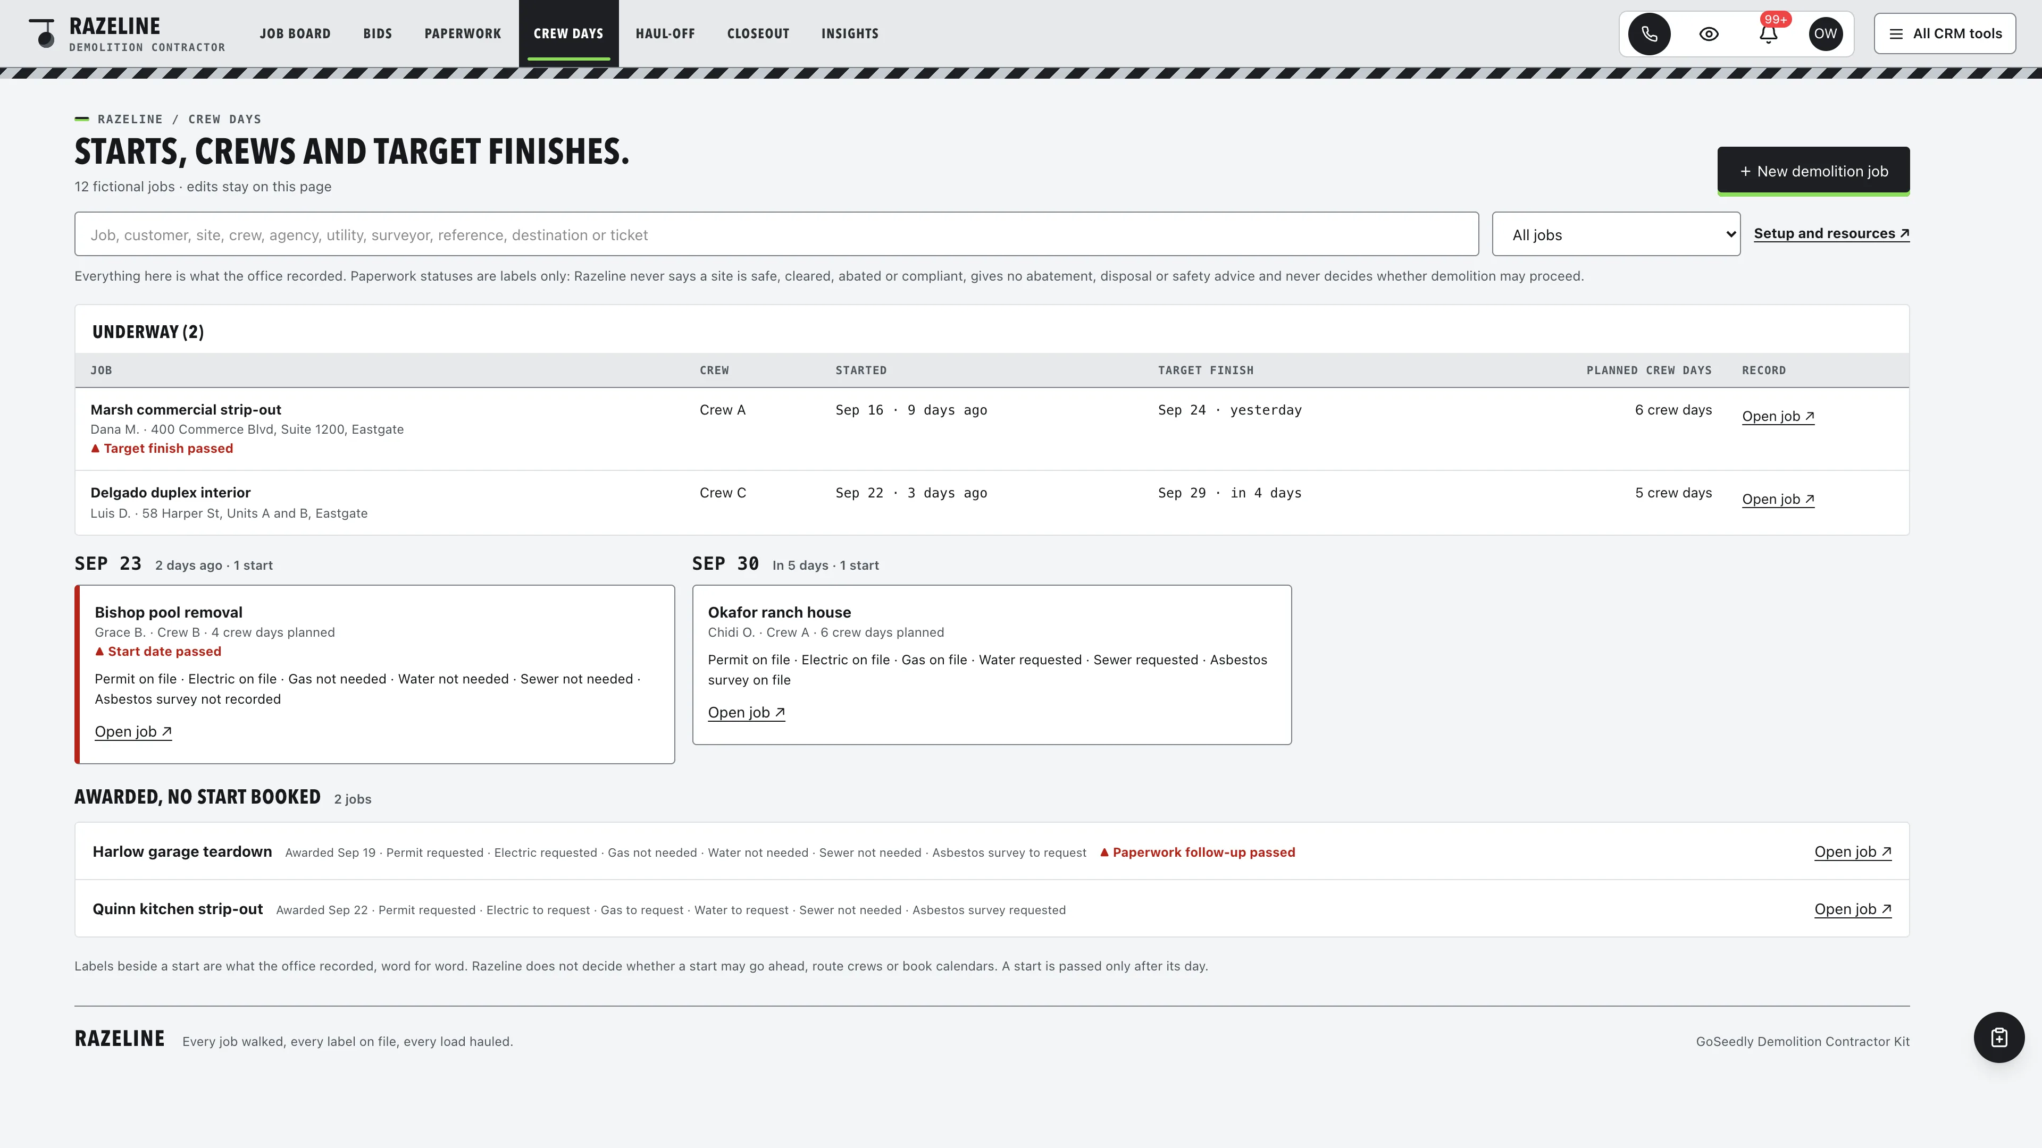Open job for Harlow garage teardown
This screenshot has width=2042, height=1148.
click(x=1853, y=851)
